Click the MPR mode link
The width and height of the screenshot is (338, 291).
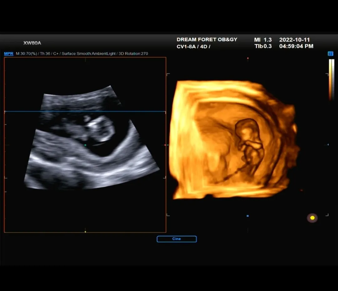9,54
